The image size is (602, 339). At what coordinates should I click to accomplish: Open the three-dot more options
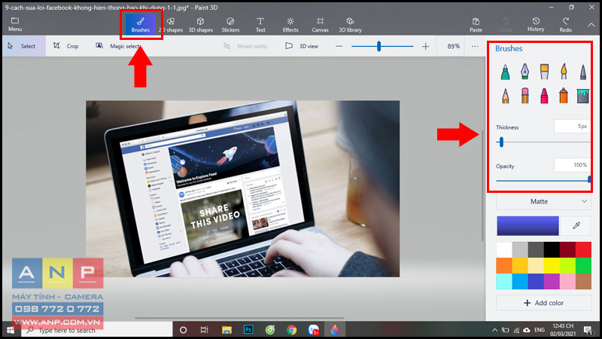(475, 46)
